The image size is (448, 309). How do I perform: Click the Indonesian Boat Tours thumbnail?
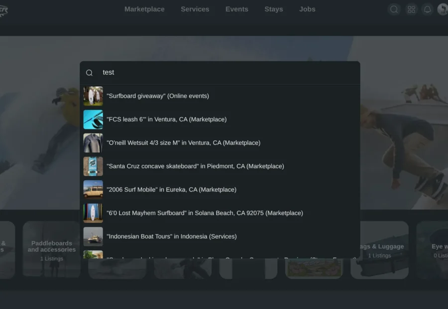click(x=93, y=236)
